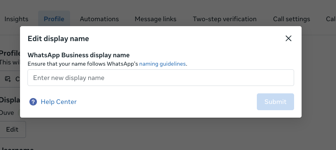Click the Submit button
Viewport: 336px width, 150px height.
point(275,102)
